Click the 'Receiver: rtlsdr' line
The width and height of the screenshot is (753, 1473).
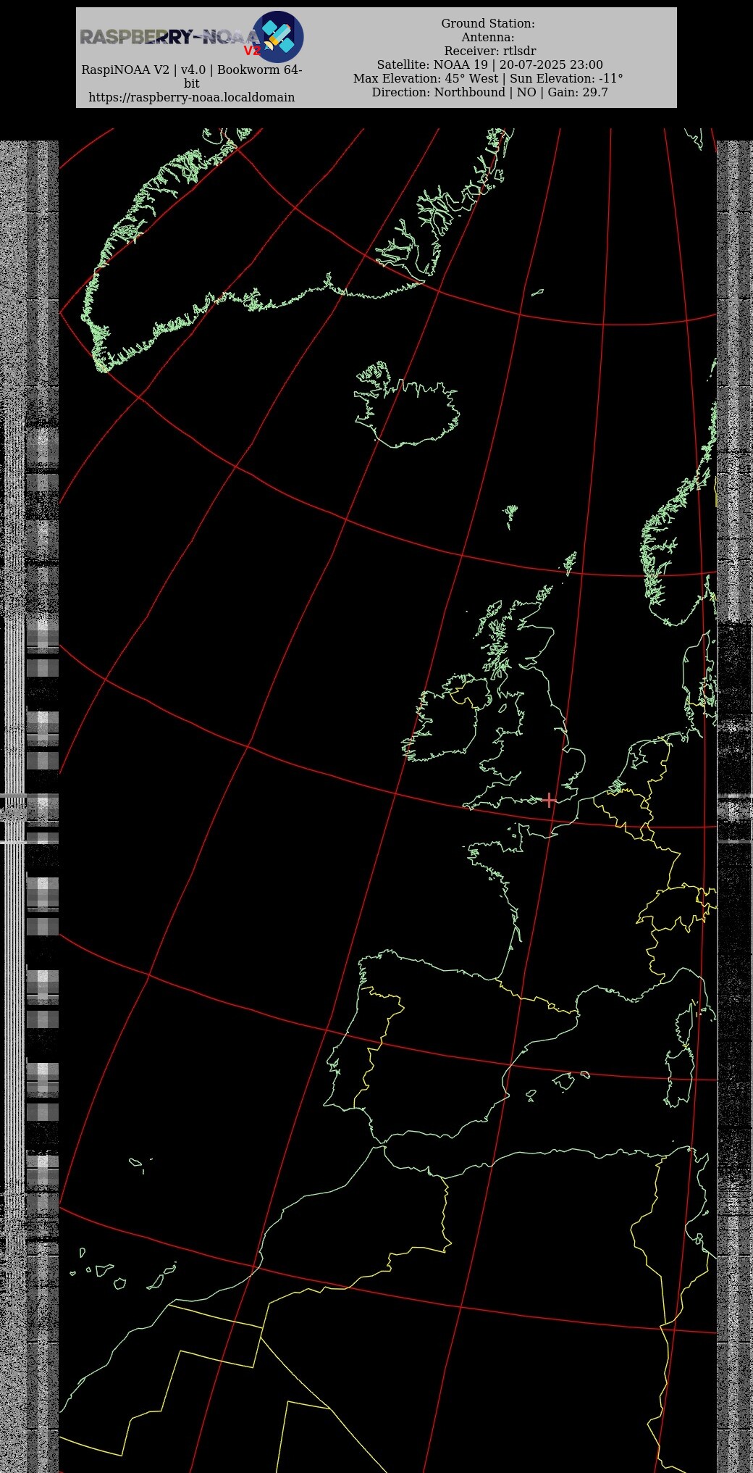[x=490, y=51]
